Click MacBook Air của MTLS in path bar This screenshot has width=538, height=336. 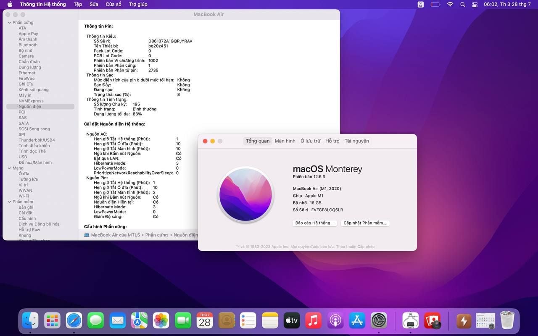(x=112, y=235)
